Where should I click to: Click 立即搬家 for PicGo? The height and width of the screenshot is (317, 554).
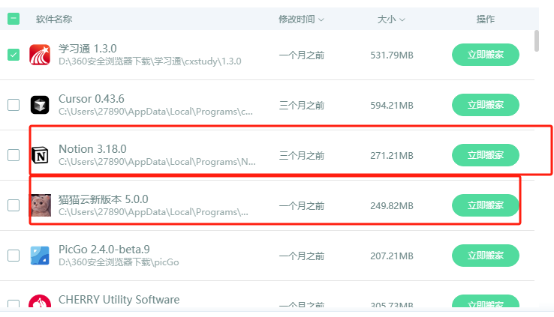[x=486, y=256]
